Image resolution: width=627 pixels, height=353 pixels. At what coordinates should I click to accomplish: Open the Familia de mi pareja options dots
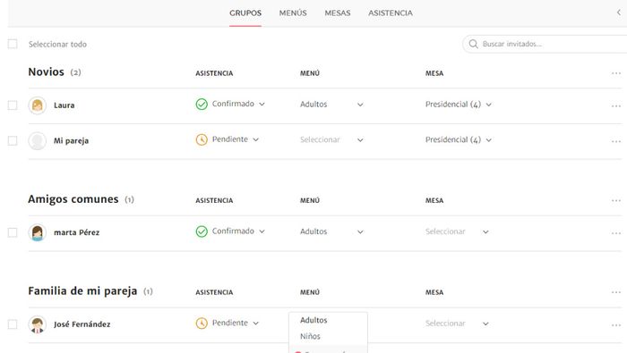click(616, 292)
